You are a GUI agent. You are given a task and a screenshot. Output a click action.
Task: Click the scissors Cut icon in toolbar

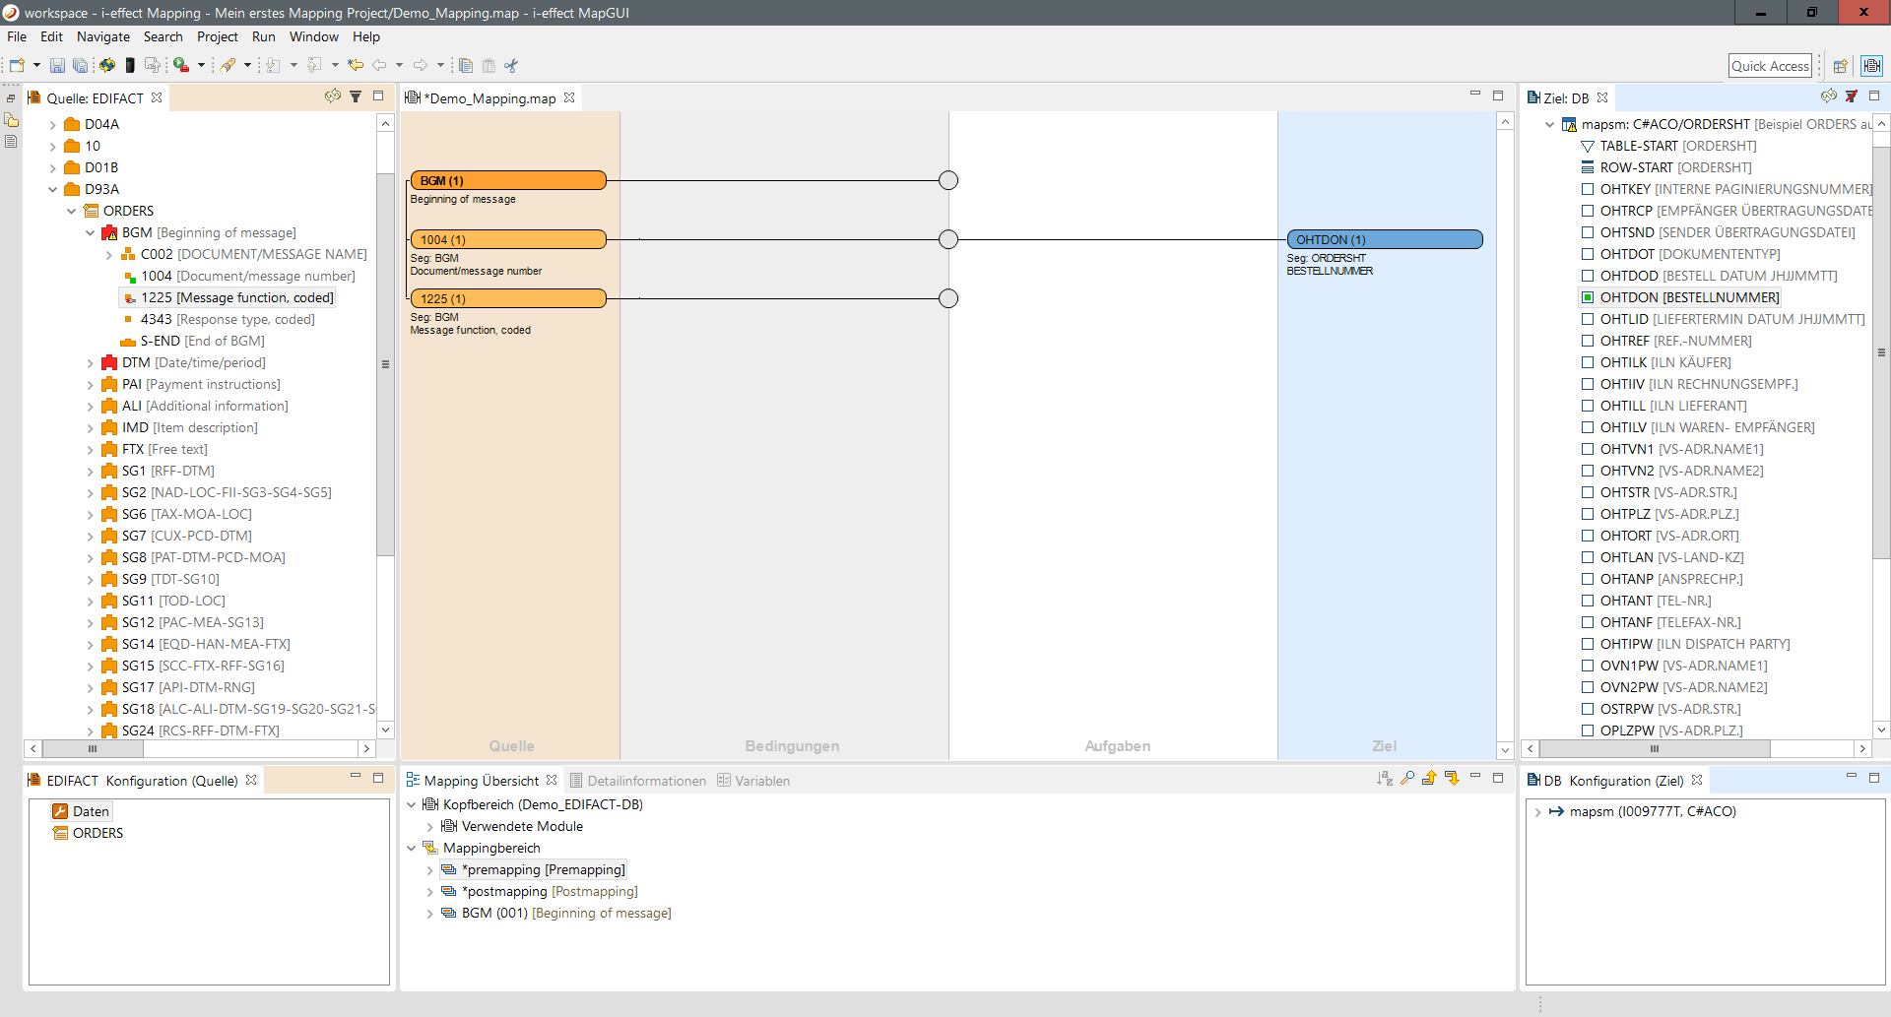(511, 66)
